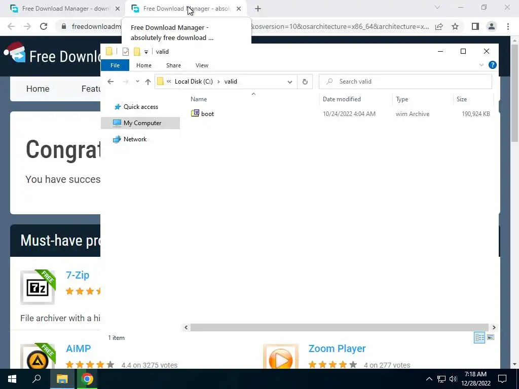
Task: Open taskbar clock and calendar
Action: pyautogui.click(x=475, y=379)
